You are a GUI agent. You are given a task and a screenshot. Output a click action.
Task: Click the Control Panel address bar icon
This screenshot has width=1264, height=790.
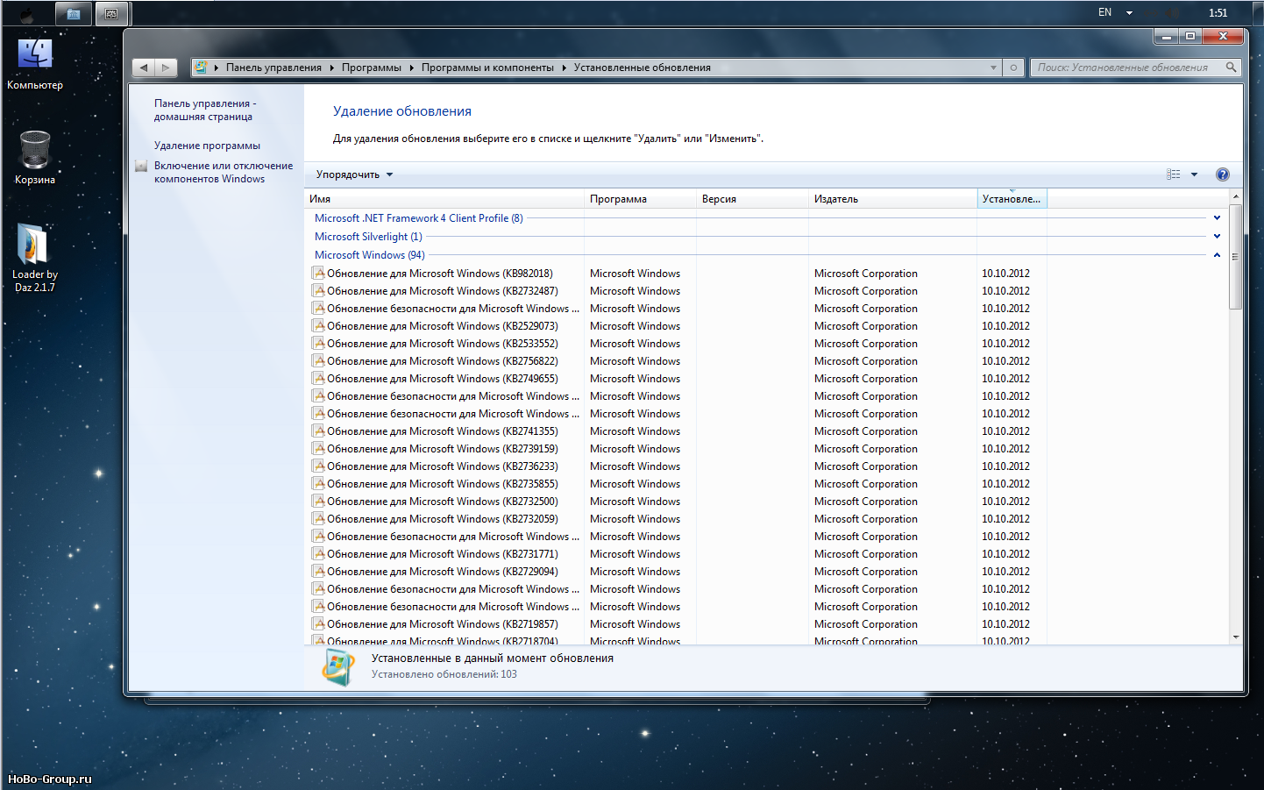201,68
